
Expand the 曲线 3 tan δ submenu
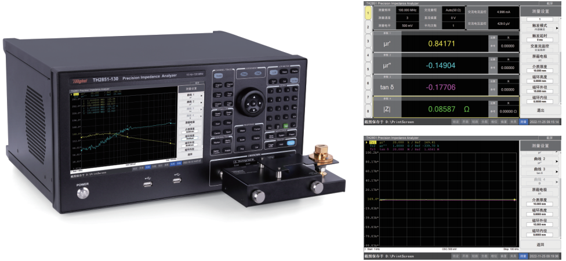(540, 170)
